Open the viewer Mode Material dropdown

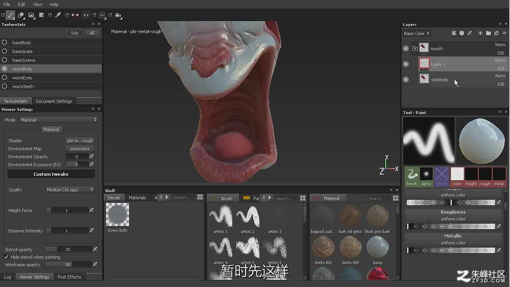point(59,120)
